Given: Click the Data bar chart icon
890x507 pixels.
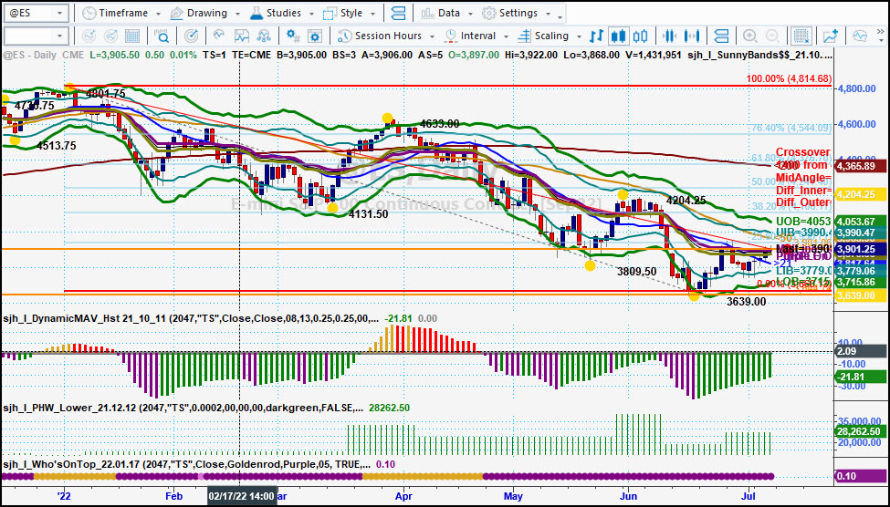Looking at the screenshot, I should [427, 13].
